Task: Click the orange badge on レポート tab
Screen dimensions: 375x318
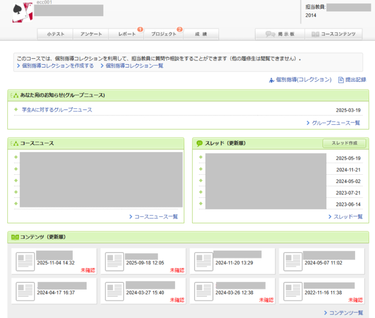Action: (x=140, y=30)
